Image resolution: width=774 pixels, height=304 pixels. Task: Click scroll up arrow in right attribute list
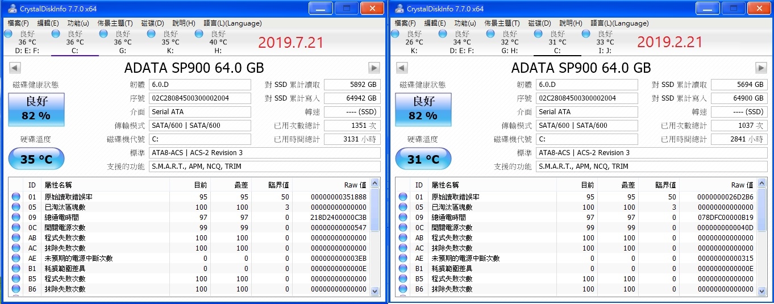pyautogui.click(x=761, y=183)
